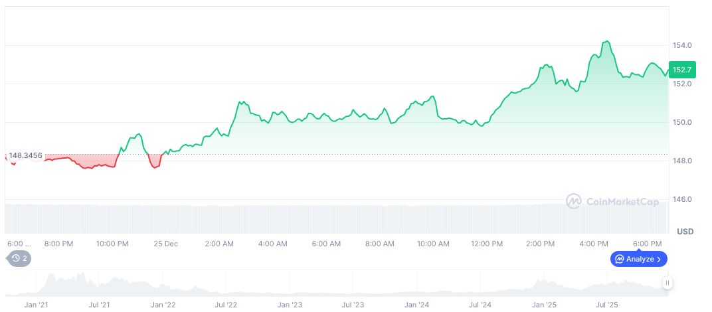The width and height of the screenshot is (712, 312).
Task: Click the 8:00 PM time label
Action: point(58,244)
